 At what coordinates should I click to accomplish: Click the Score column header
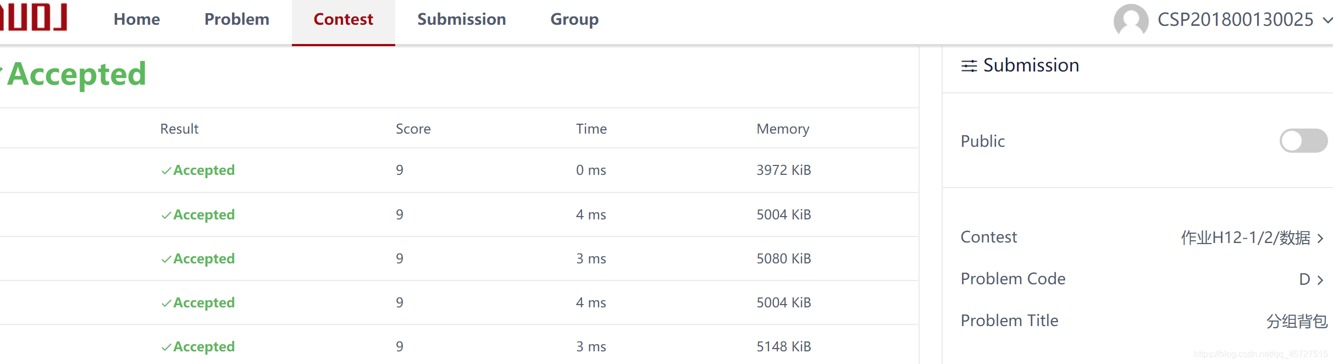(413, 129)
